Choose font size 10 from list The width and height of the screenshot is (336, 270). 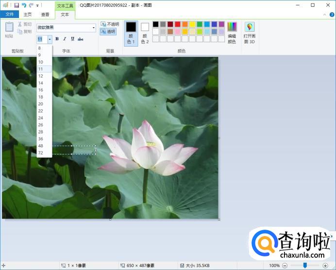coord(44,62)
